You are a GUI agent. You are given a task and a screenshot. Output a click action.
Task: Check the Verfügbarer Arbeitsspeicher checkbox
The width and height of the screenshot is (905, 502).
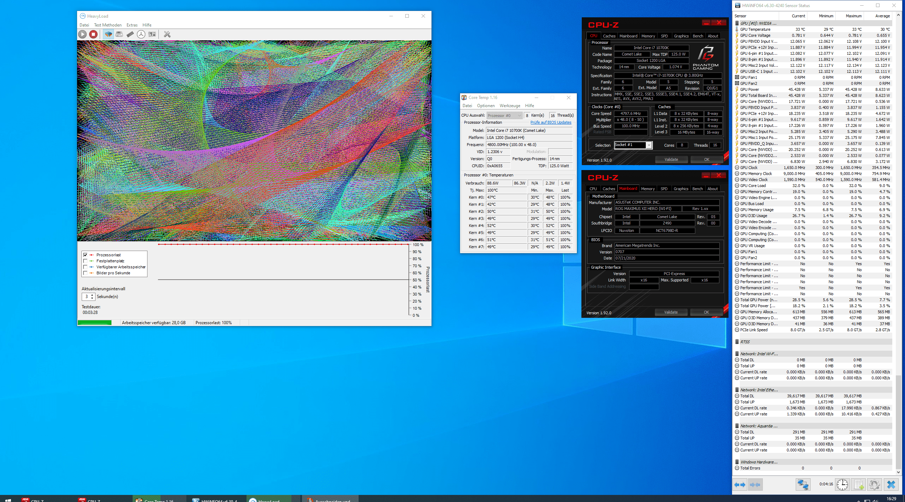(x=85, y=267)
